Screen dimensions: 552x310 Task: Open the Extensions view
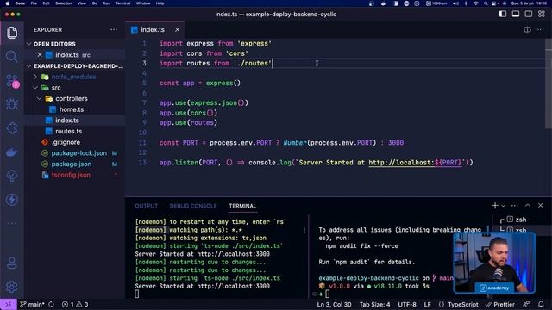click(12, 128)
